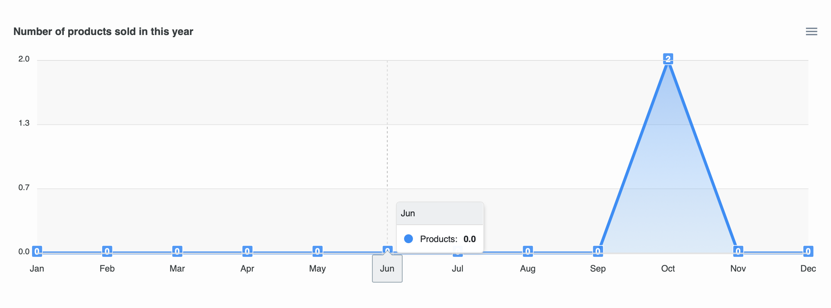Screen dimensions: 831x308
Task: Click the Oct data point labeled 2
Action: [x=668, y=59]
